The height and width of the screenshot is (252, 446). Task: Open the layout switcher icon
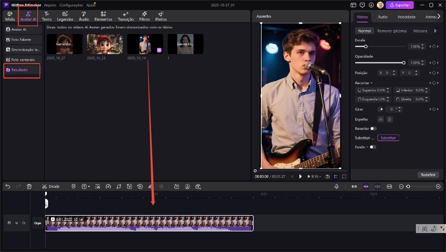click(x=353, y=5)
